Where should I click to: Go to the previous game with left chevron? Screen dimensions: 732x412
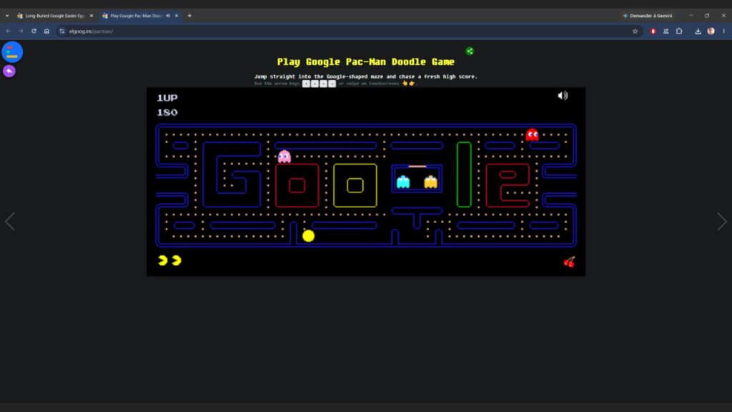[x=10, y=222]
